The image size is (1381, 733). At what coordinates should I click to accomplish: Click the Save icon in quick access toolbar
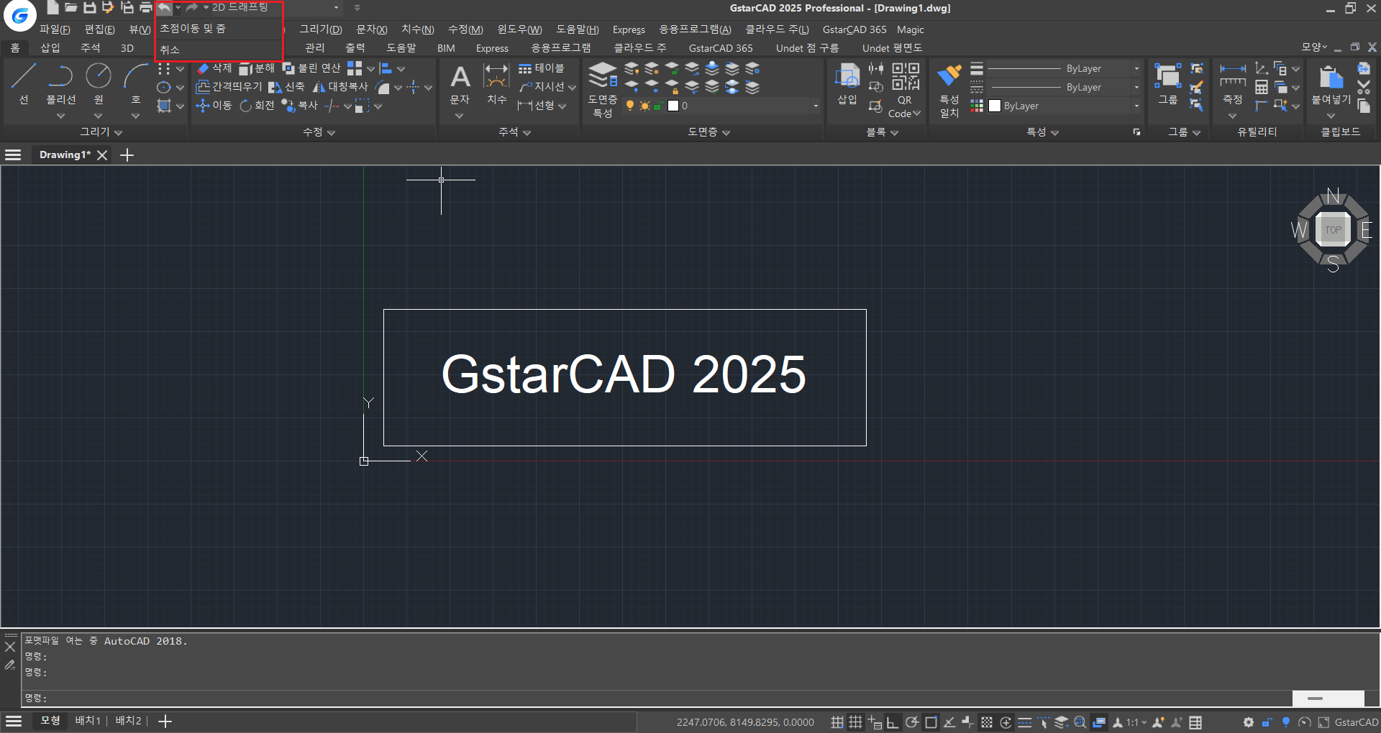pyautogui.click(x=89, y=8)
